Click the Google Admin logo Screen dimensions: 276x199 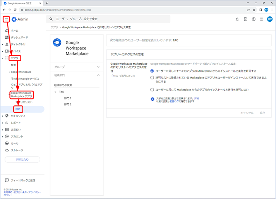pyautogui.click(x=20, y=19)
